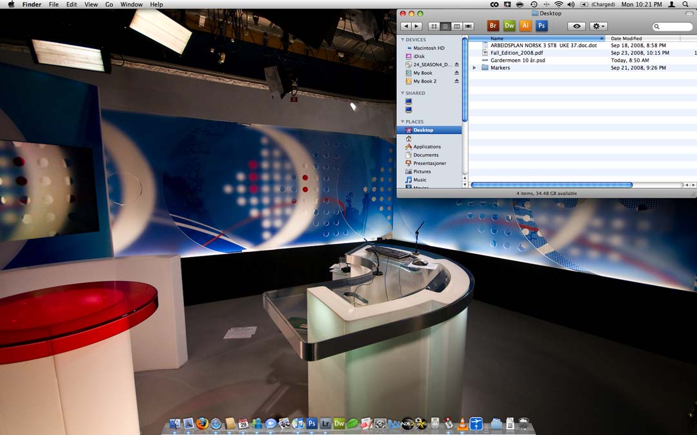The image size is (697, 435).
Task: Open the Go menu
Action: [x=109, y=5]
